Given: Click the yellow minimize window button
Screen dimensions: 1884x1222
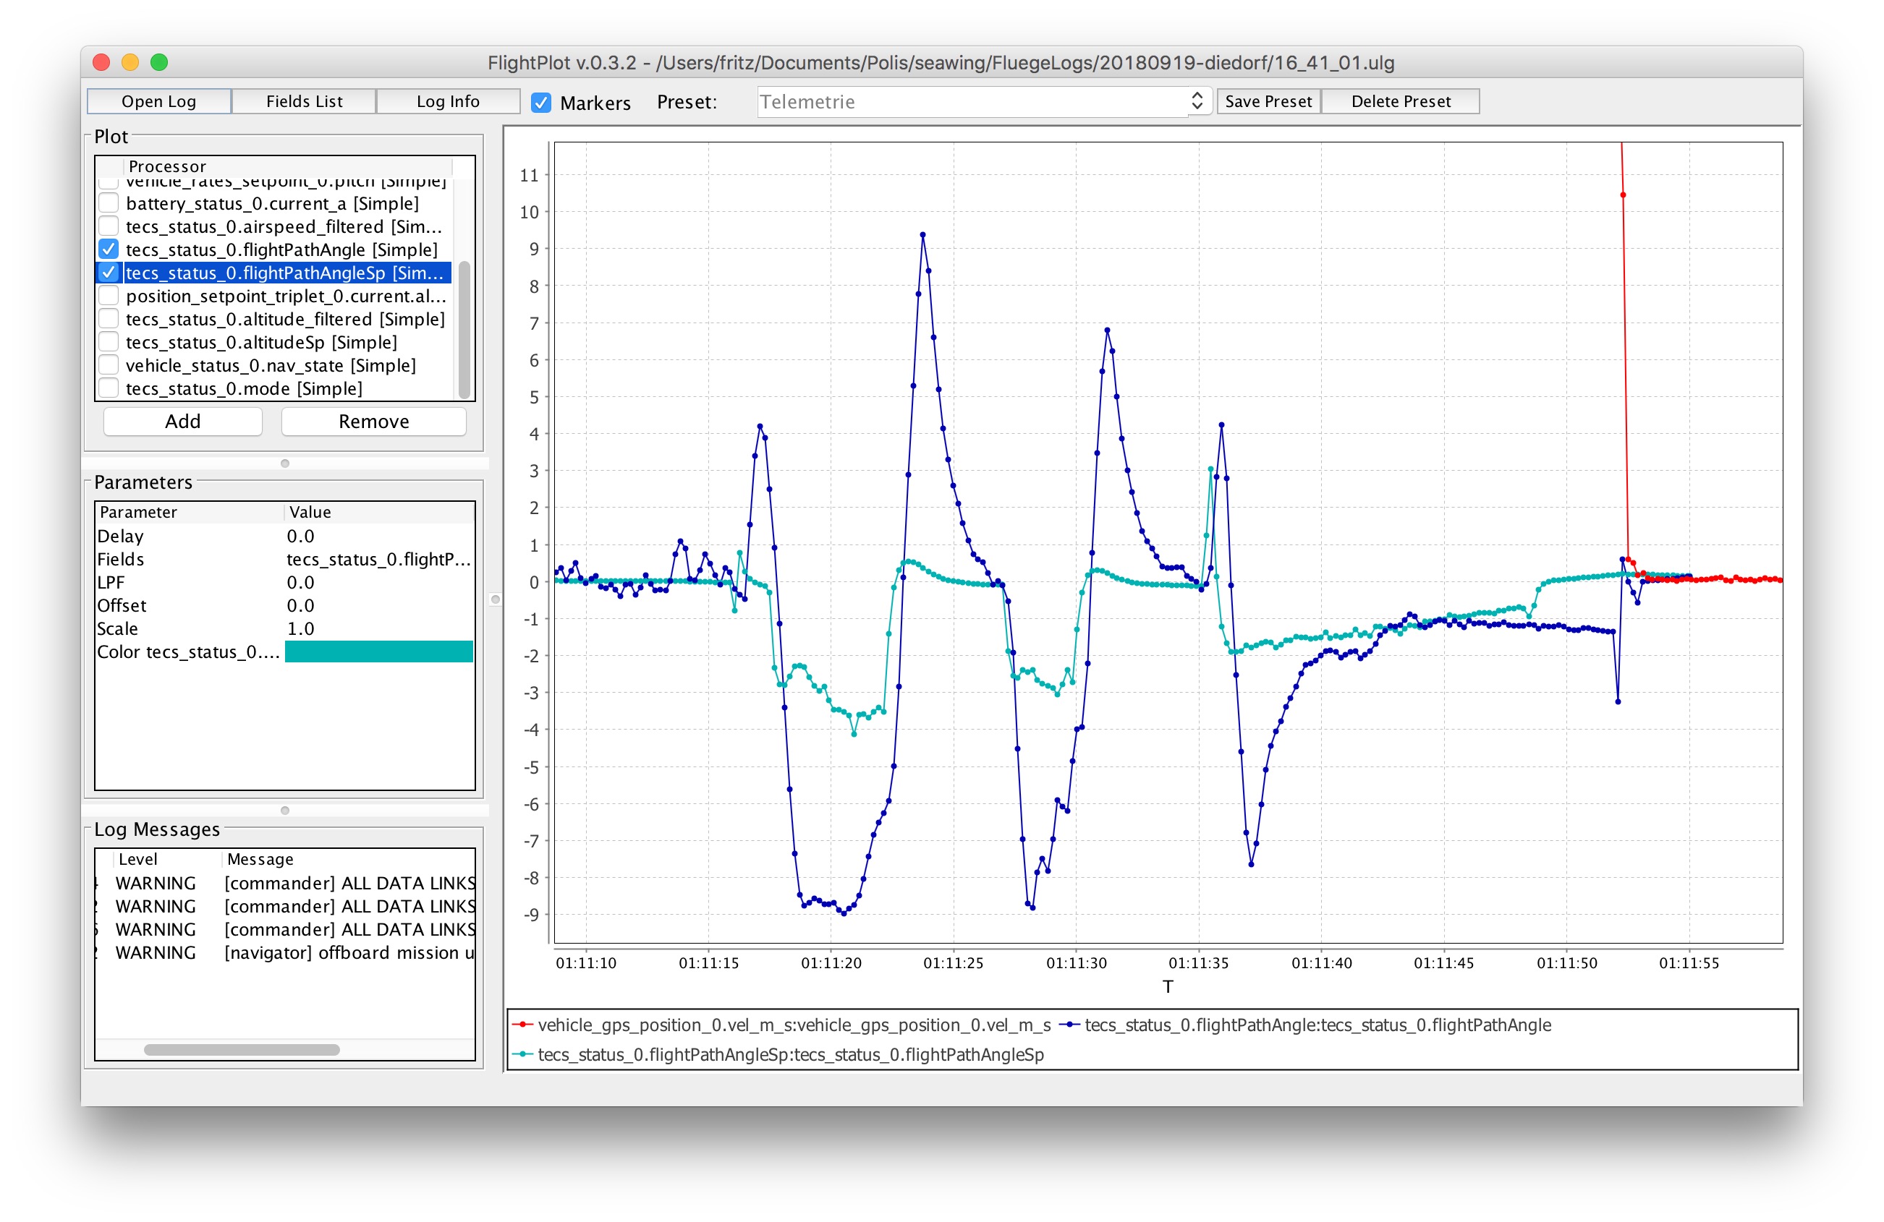Looking at the screenshot, I should coord(130,62).
